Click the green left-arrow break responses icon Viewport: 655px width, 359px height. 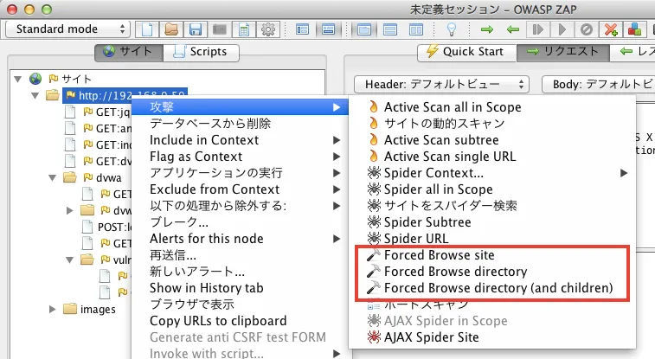pos(512,29)
